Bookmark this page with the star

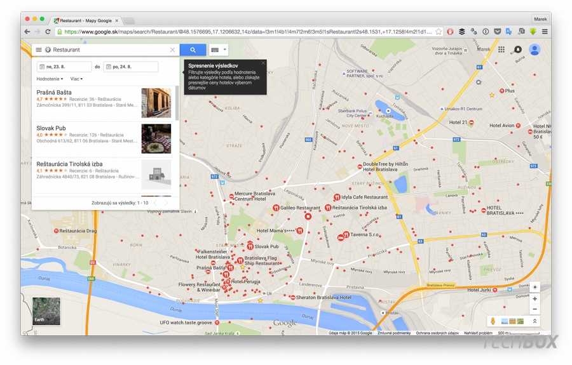pos(439,32)
